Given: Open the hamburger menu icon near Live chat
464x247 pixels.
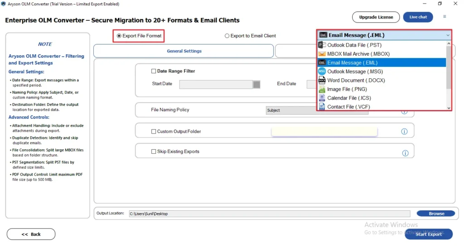Looking at the screenshot, I should coord(445,17).
